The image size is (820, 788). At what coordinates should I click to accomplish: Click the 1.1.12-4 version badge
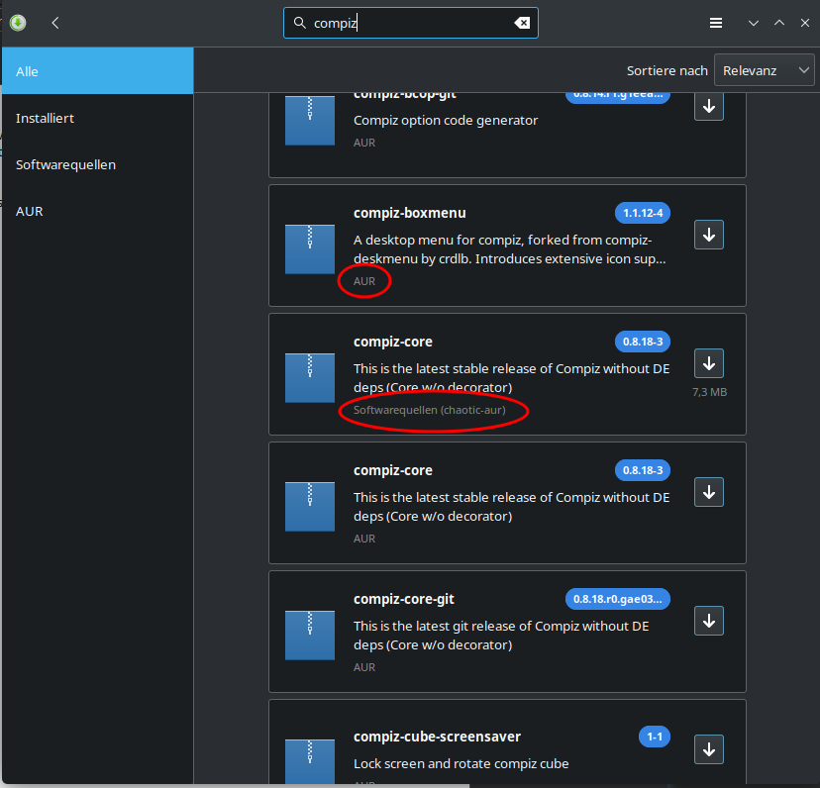click(x=642, y=213)
